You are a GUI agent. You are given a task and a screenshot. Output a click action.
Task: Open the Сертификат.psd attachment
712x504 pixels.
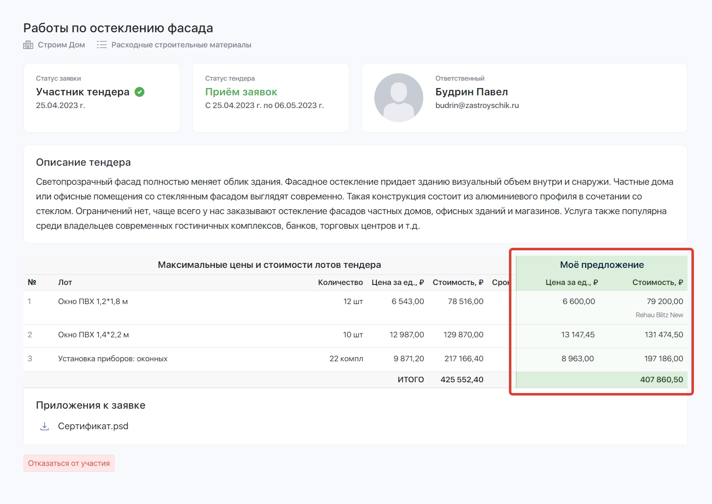(93, 426)
